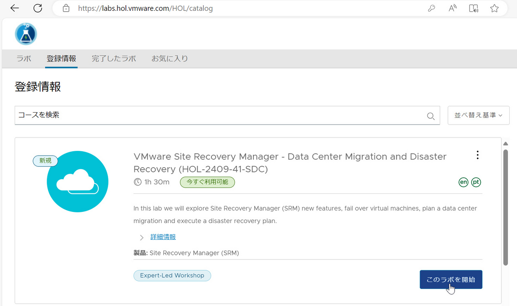This screenshot has width=517, height=306.
Task: Activate the Read Aloud icon
Action: pos(452,8)
